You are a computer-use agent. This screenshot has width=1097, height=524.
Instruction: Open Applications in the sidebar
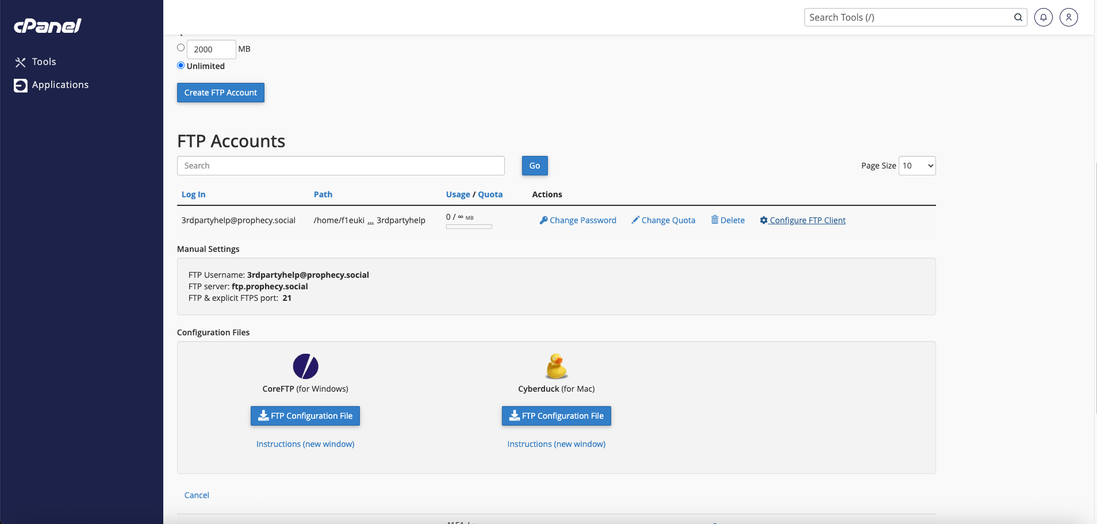52,85
